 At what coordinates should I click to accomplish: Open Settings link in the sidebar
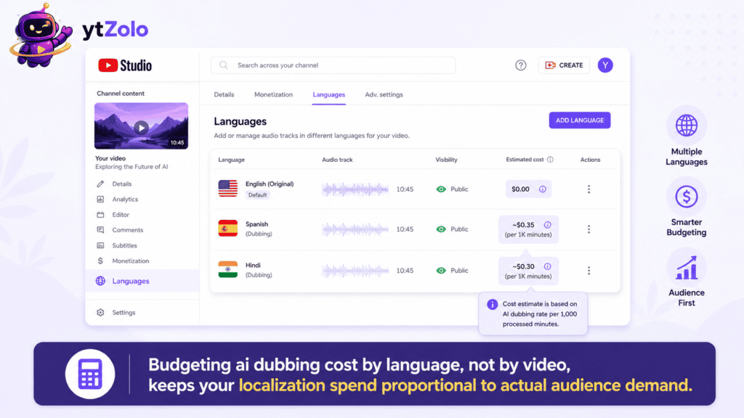click(x=124, y=313)
